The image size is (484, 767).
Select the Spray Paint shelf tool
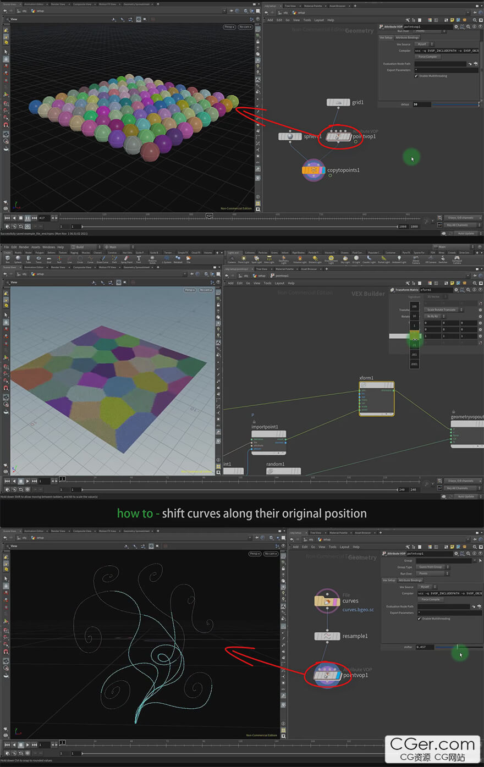pos(127,258)
